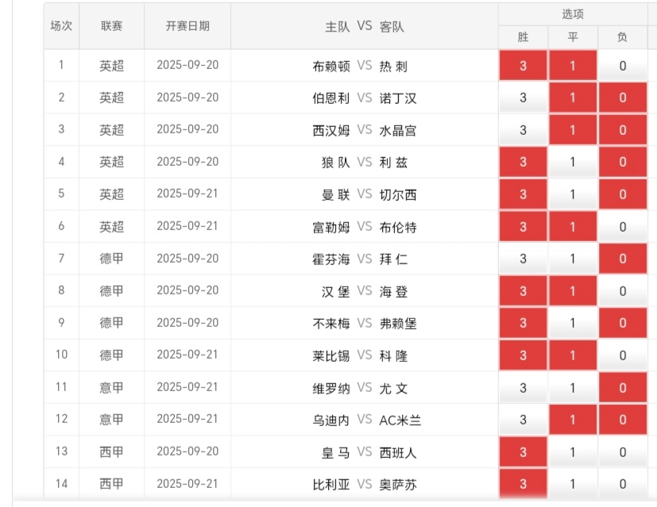Deselect loss option 0 for 伯恩利 VS 诺丁汉
This screenshot has height=507, width=657.
[x=622, y=98]
